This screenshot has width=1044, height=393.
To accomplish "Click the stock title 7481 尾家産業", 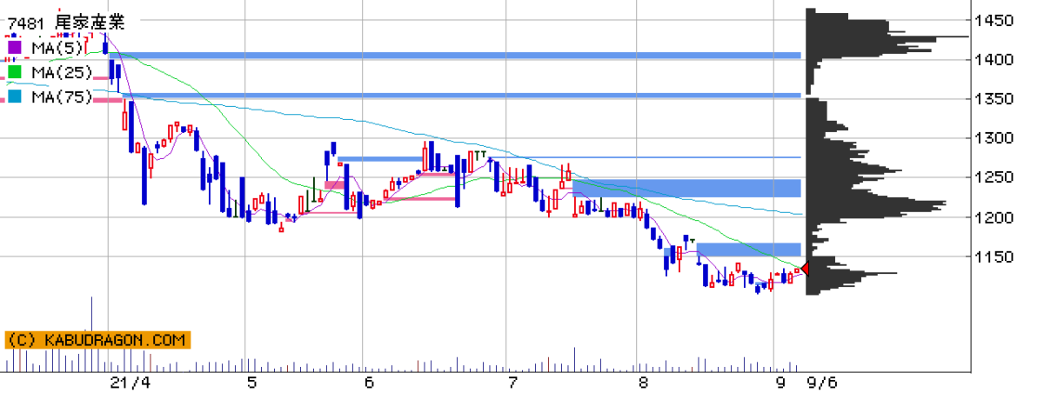I will pos(66,23).
